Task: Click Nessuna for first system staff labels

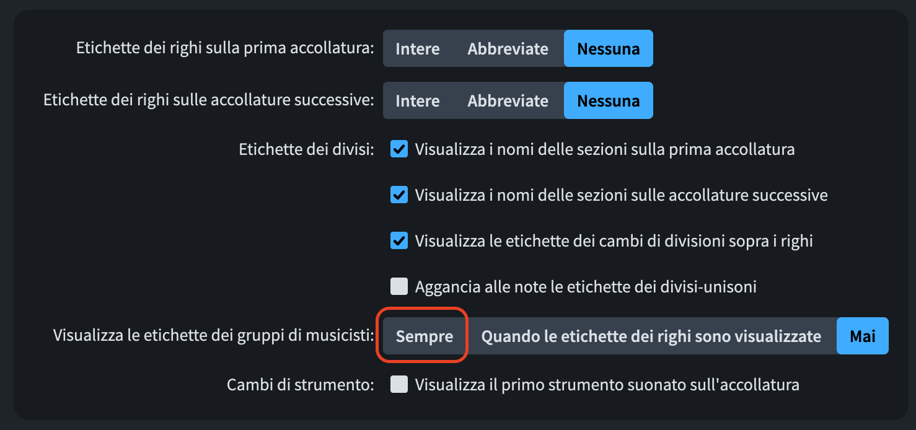Action: pyautogui.click(x=608, y=49)
